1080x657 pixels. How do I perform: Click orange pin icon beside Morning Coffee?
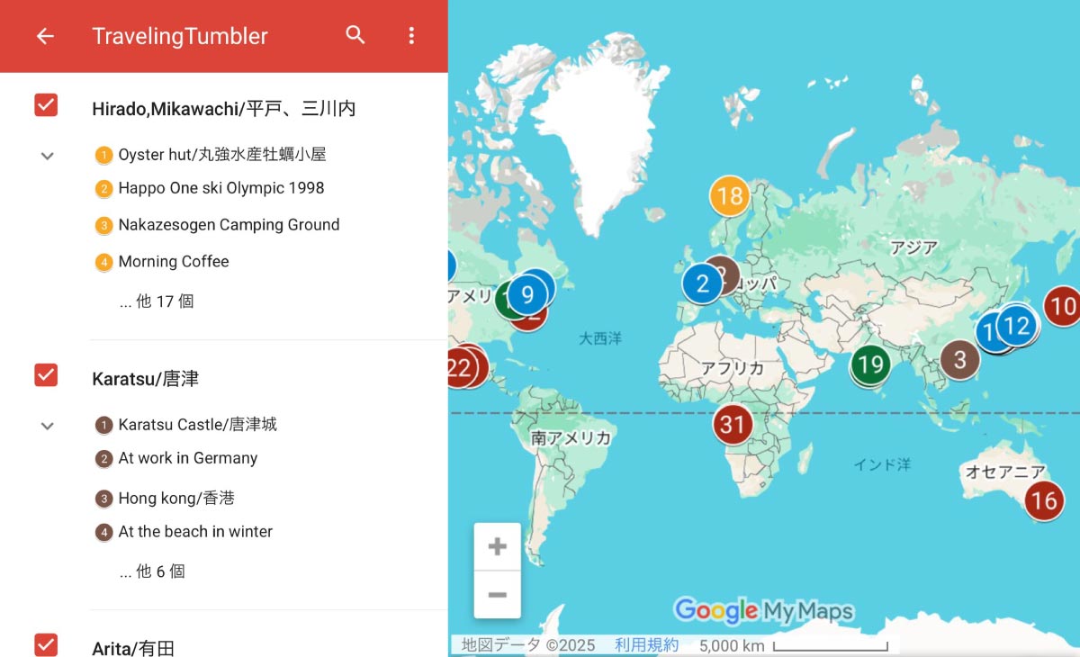click(x=103, y=263)
